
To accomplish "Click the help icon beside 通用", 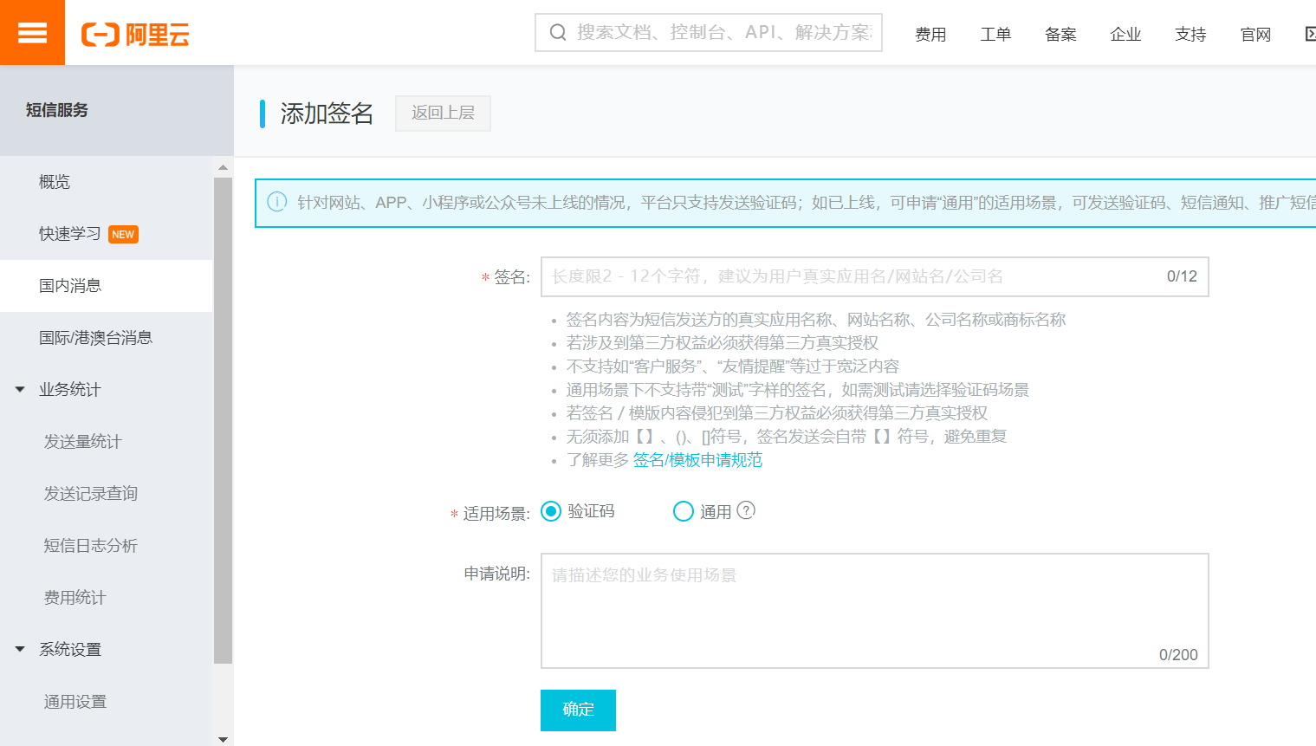I will (x=746, y=510).
